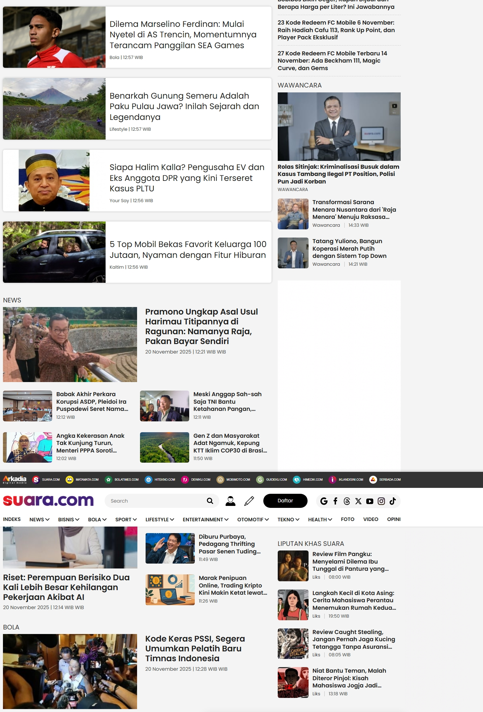Open the Instagram icon
The image size is (483, 712).
(381, 501)
